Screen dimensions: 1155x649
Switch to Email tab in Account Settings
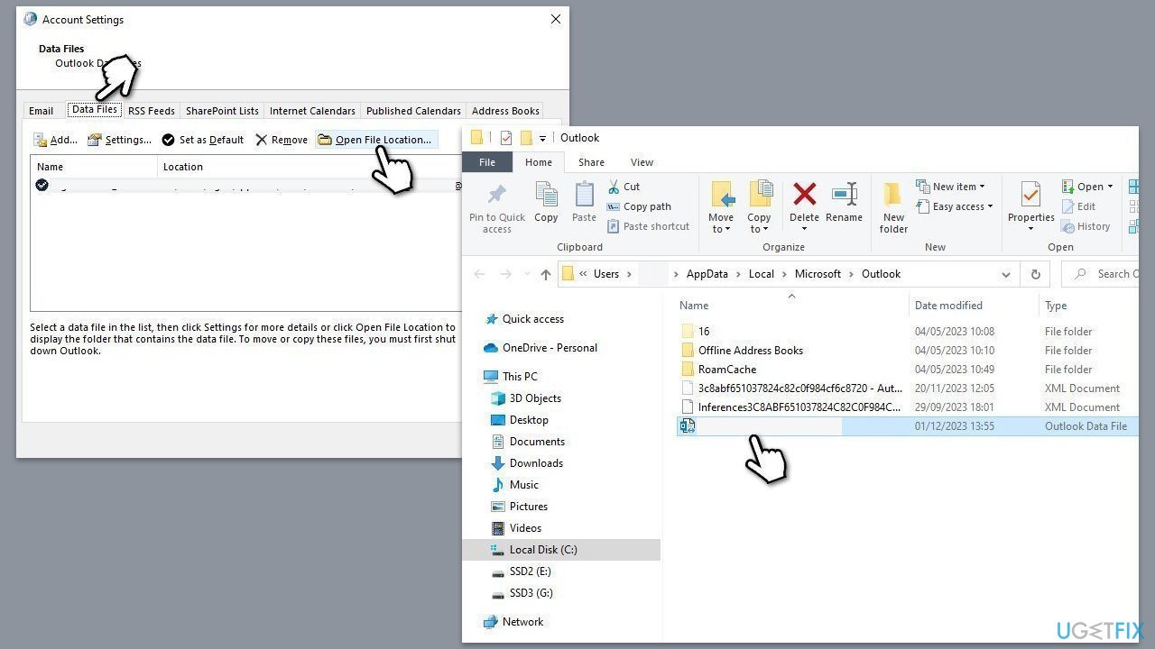click(42, 111)
